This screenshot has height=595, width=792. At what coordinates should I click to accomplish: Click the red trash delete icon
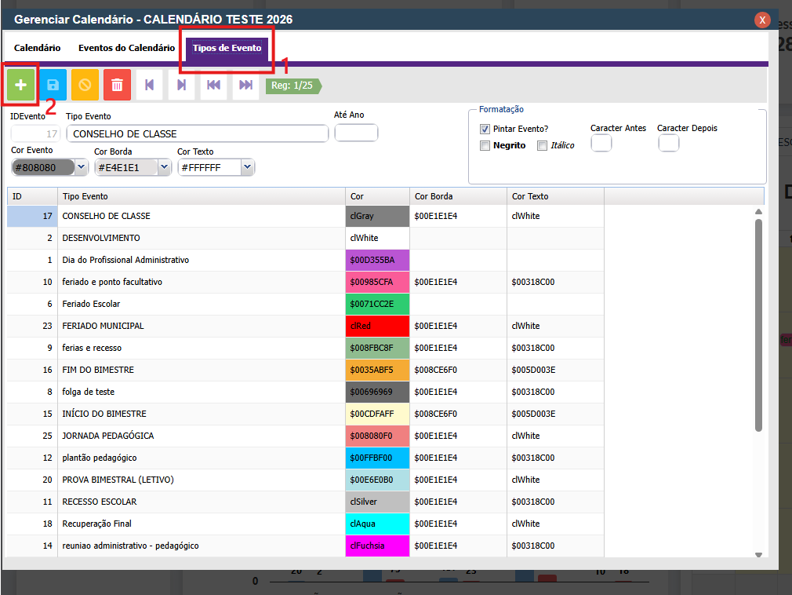117,85
